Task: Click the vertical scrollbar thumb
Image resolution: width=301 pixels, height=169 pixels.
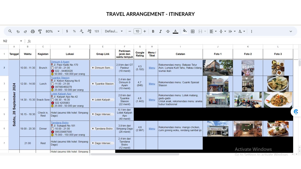Action: [299, 63]
